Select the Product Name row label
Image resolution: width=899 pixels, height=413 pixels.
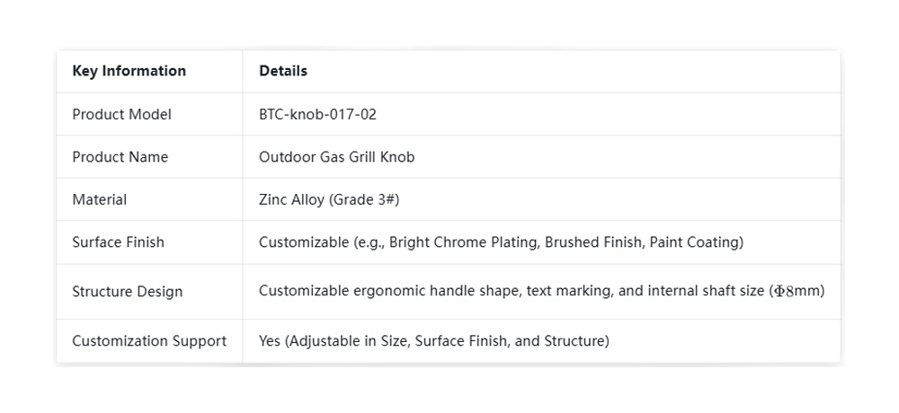(120, 157)
